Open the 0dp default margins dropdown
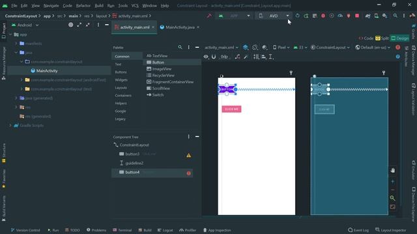This screenshot has width=417, height=234. 225,57
